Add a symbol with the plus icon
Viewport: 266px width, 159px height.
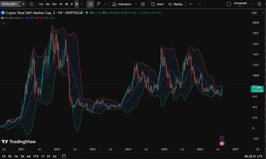pos(31,4)
